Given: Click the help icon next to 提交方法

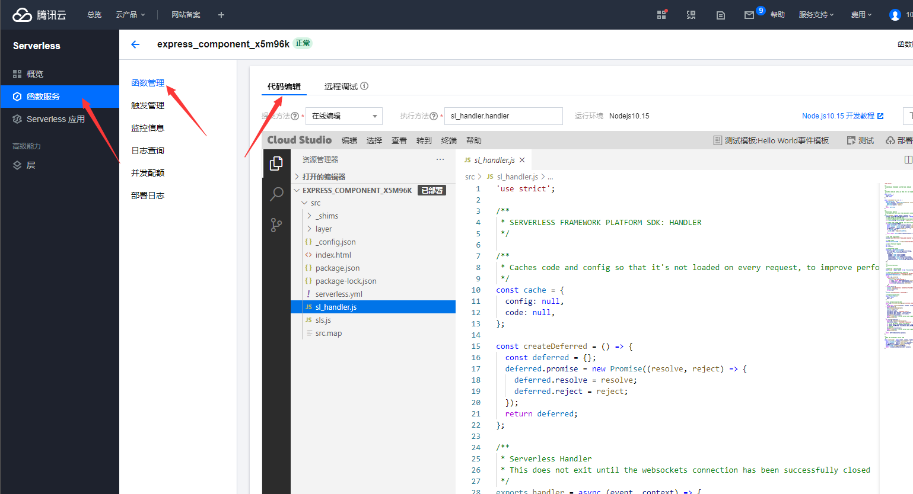Looking at the screenshot, I should (x=295, y=116).
